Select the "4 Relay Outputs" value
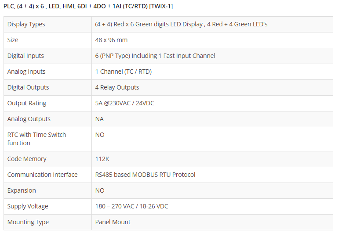338x233 pixels. [x=117, y=87]
